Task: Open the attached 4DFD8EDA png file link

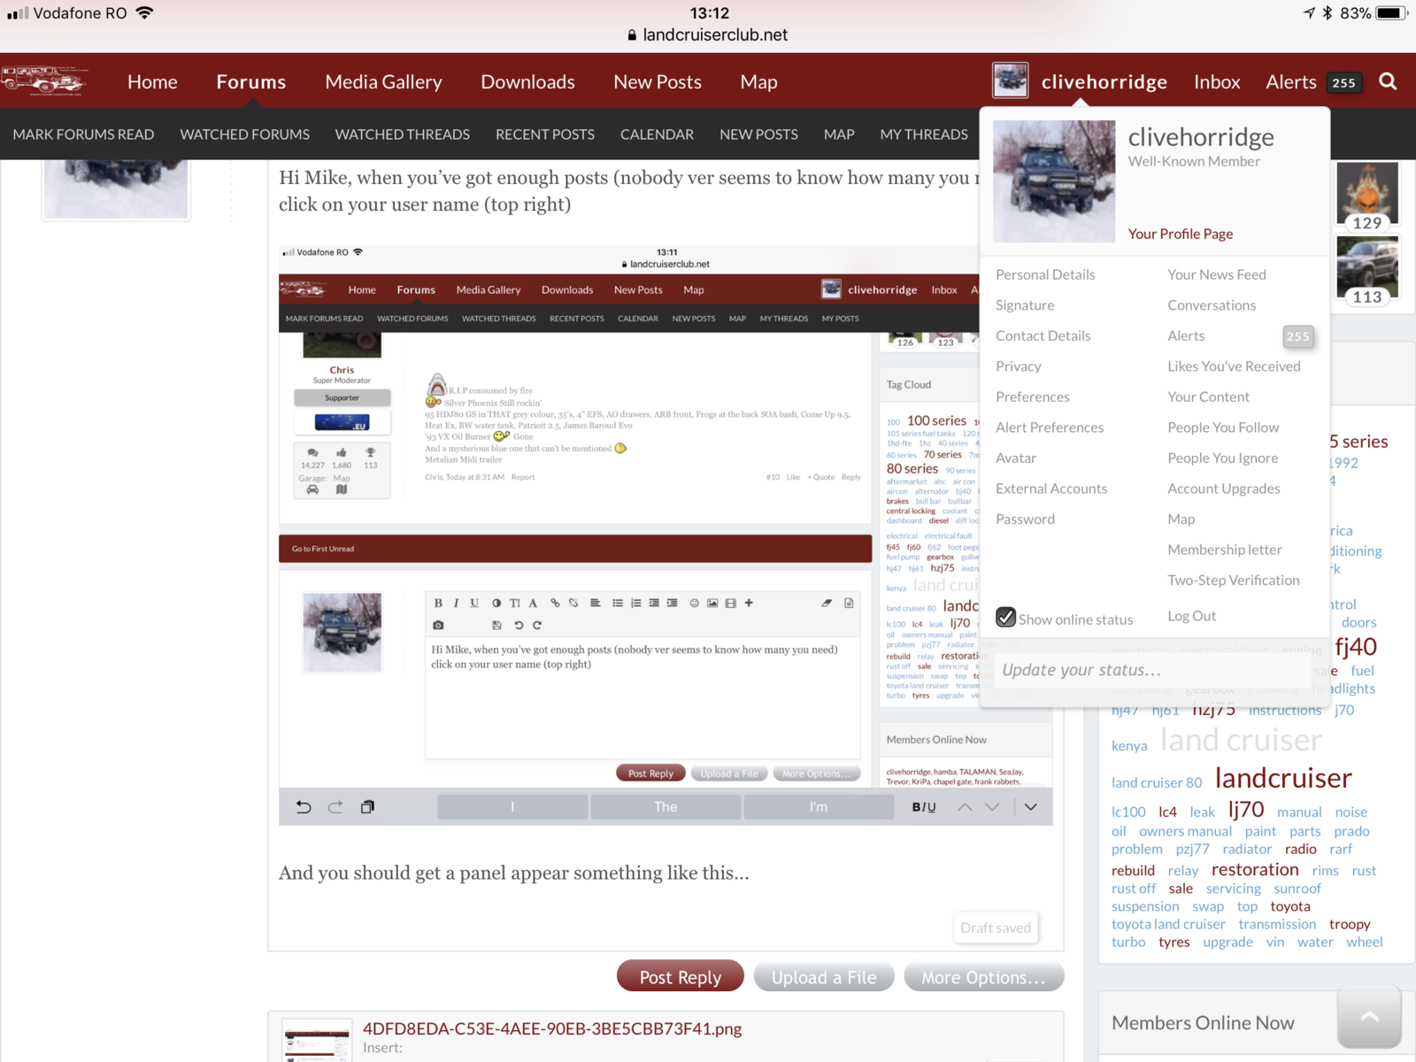Action: (x=552, y=1028)
